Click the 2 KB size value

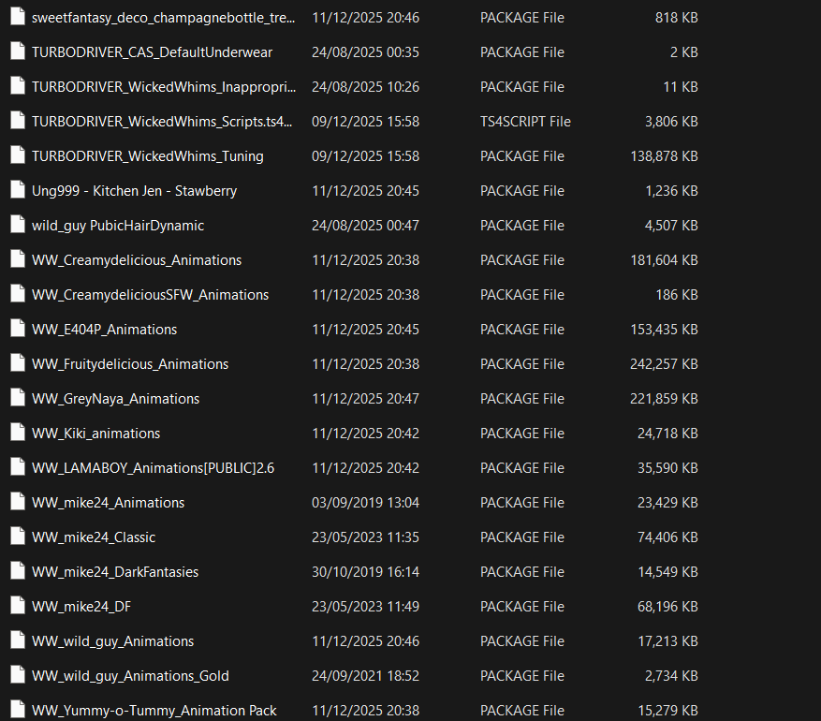click(683, 52)
